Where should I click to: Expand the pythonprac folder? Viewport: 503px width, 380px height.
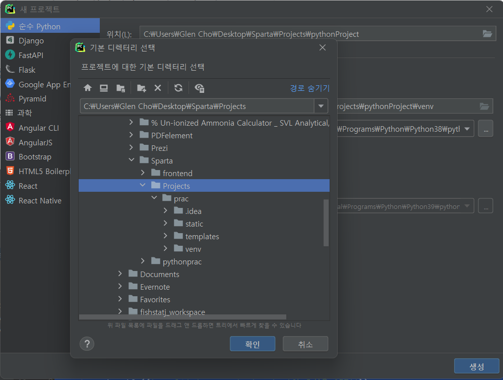(143, 261)
